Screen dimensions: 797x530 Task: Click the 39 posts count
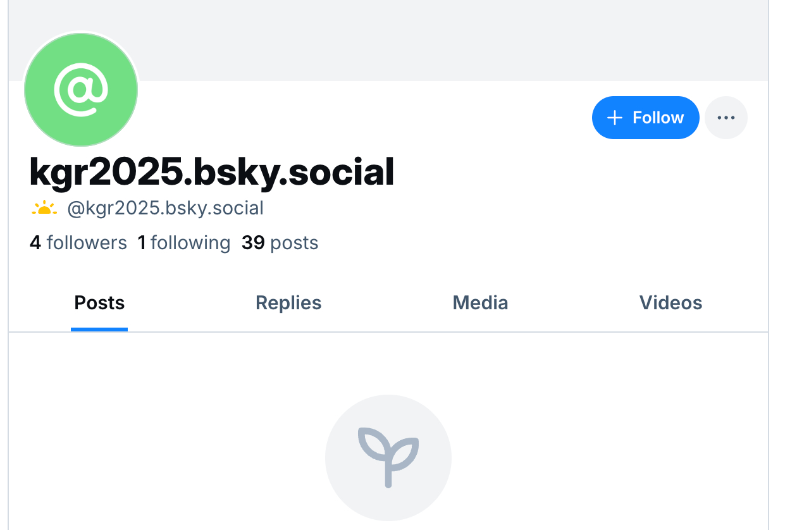click(280, 243)
